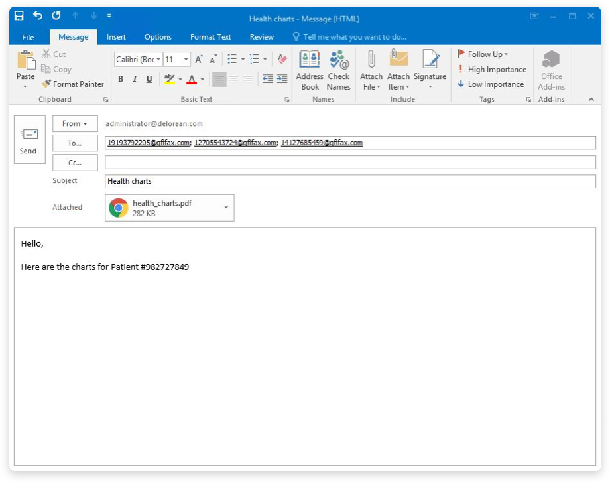Switch to the Message tab
This screenshot has width=610, height=483.
pyautogui.click(x=73, y=37)
